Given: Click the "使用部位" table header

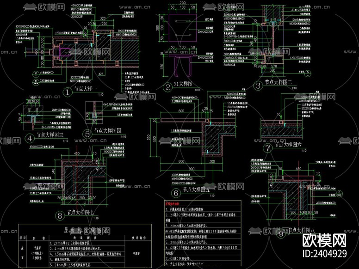Looking at the screenshot, I should [x=138, y=238].
